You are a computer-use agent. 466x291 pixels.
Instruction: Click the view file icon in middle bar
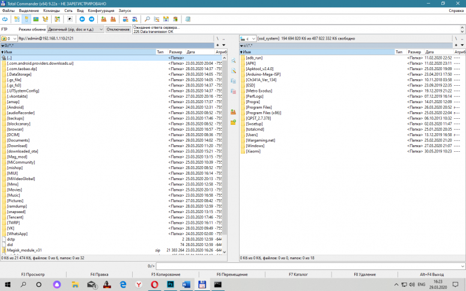[x=233, y=61]
